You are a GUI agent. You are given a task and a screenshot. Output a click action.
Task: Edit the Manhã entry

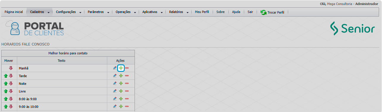click(x=115, y=68)
